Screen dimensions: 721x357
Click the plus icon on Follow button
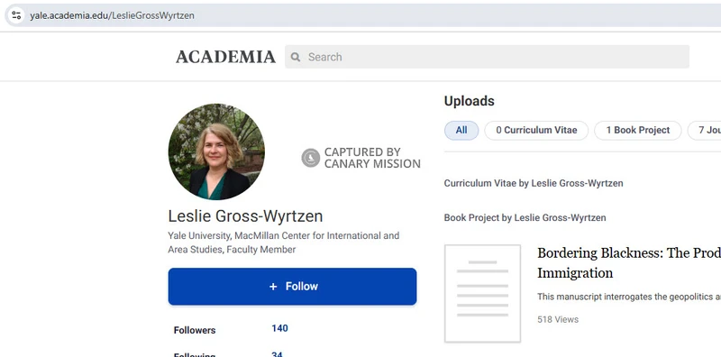point(273,287)
